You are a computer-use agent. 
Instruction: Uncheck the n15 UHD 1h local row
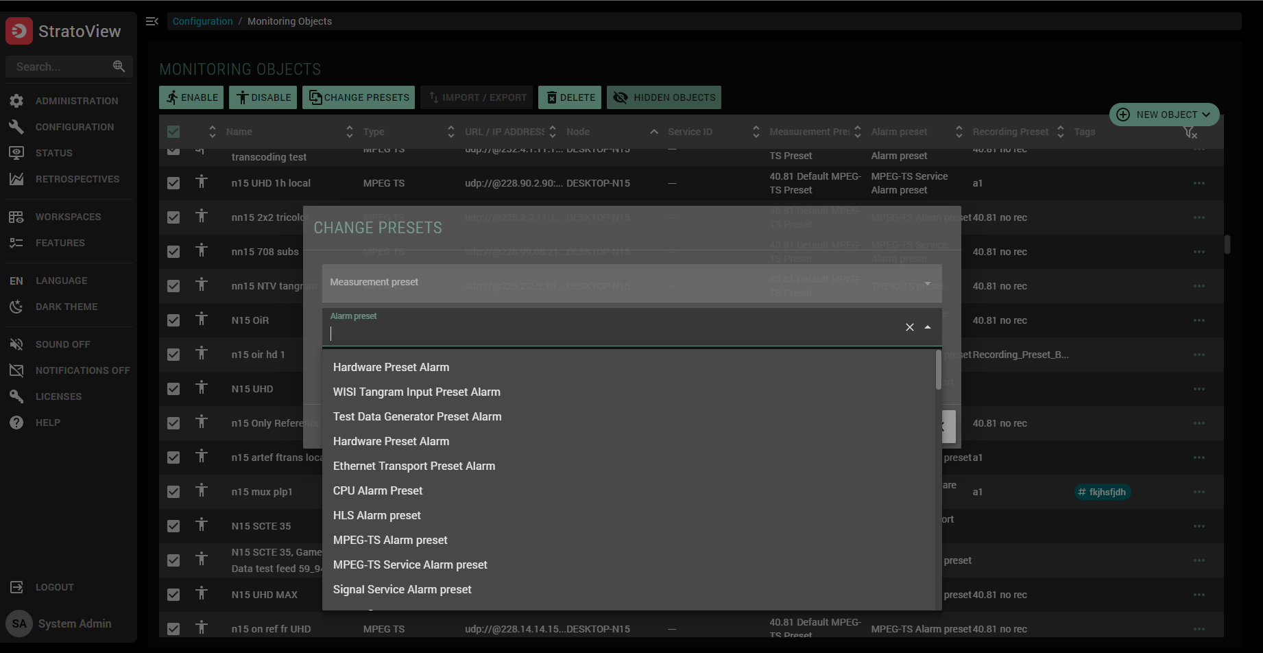click(173, 183)
